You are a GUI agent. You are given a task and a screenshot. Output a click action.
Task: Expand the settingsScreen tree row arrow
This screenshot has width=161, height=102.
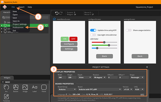(2, 32)
